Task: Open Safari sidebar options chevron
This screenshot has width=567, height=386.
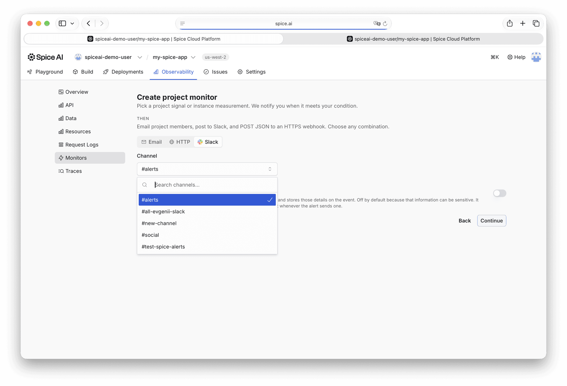Action: pos(72,24)
